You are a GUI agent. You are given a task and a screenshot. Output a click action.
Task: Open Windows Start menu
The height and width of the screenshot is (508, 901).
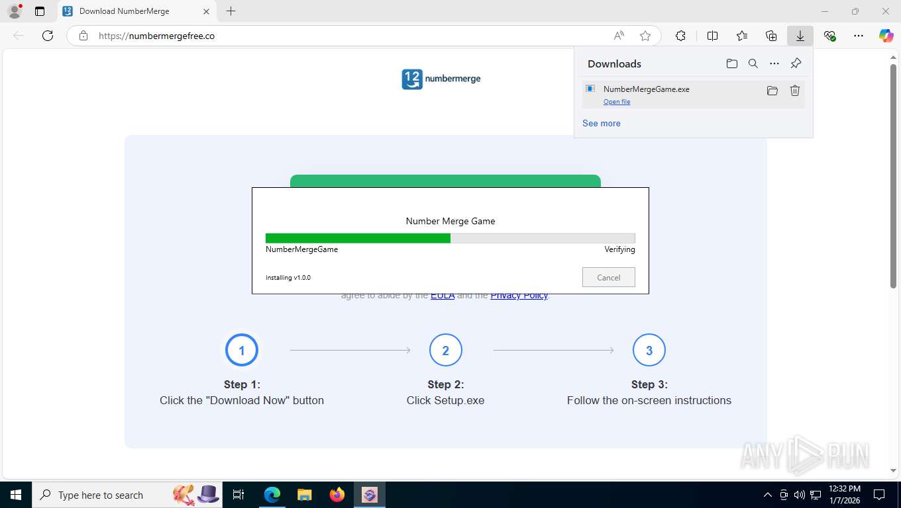pos(16,495)
